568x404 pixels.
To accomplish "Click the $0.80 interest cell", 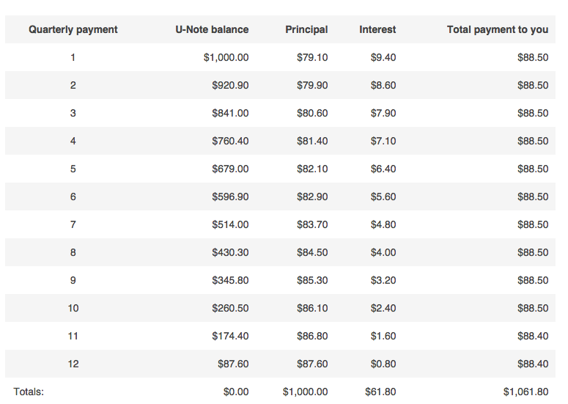I will point(383,364).
